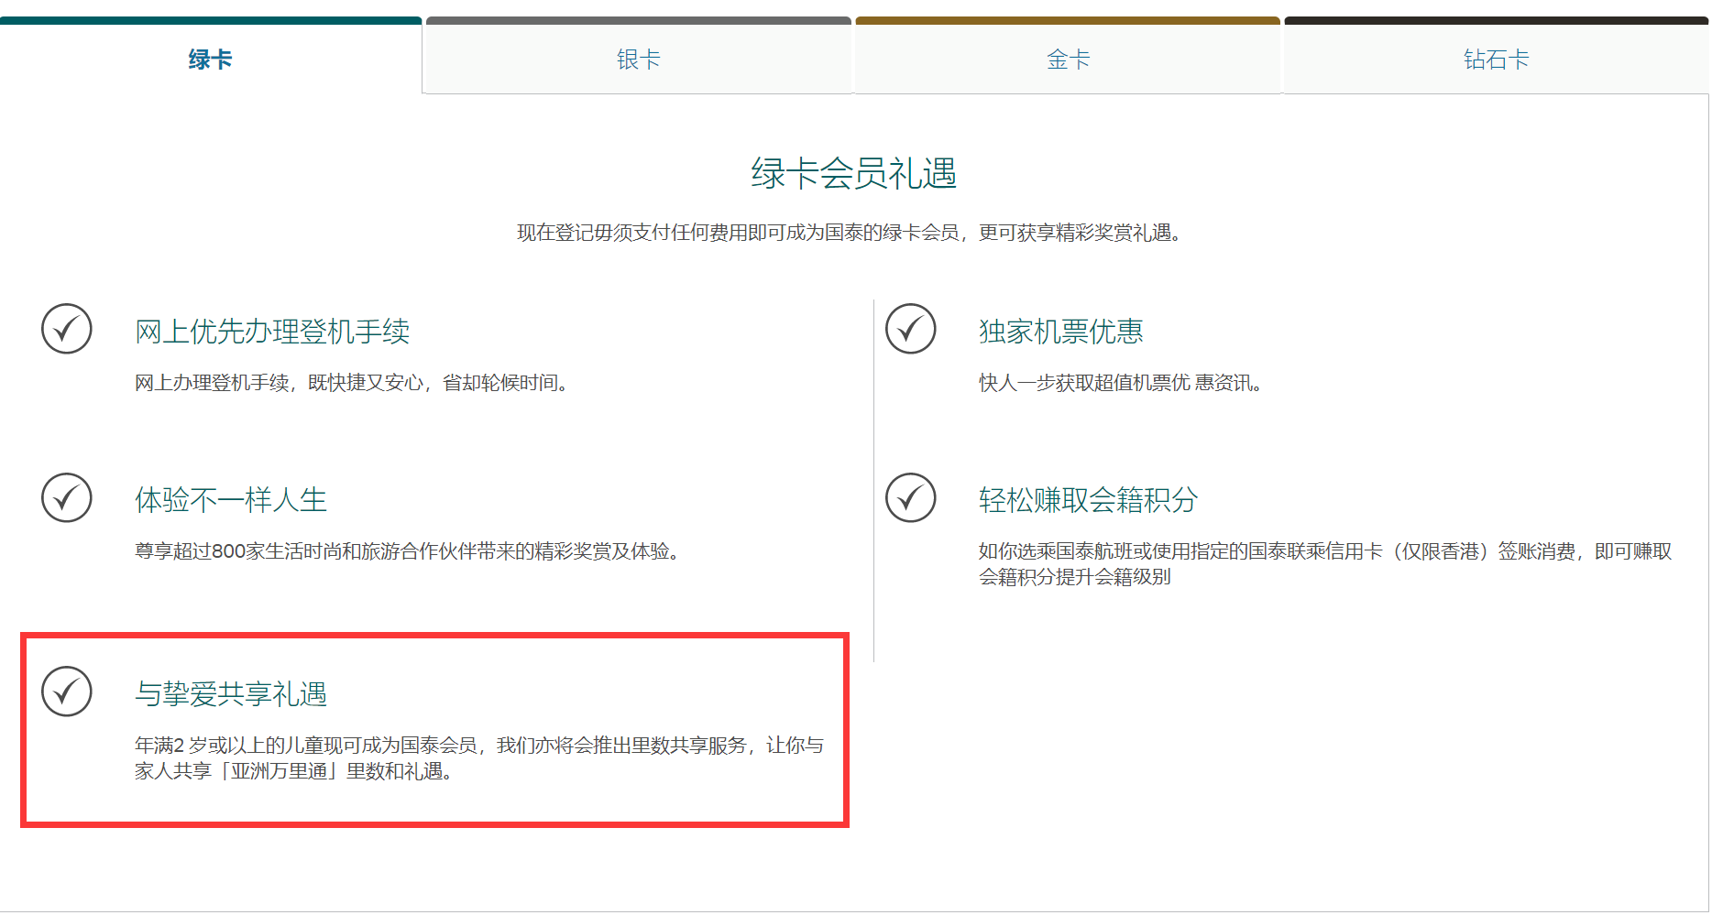Click the description starting 如你选乘国泰航班
Image resolution: width=1712 pixels, height=915 pixels.
point(1325,564)
